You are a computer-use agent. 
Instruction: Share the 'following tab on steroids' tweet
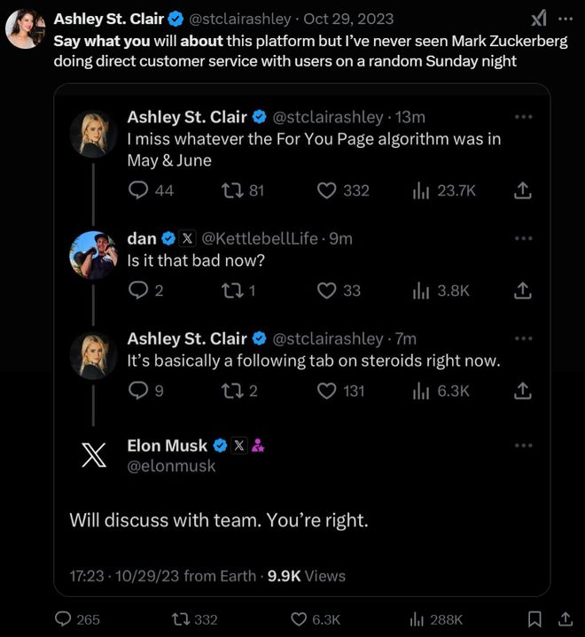(523, 391)
